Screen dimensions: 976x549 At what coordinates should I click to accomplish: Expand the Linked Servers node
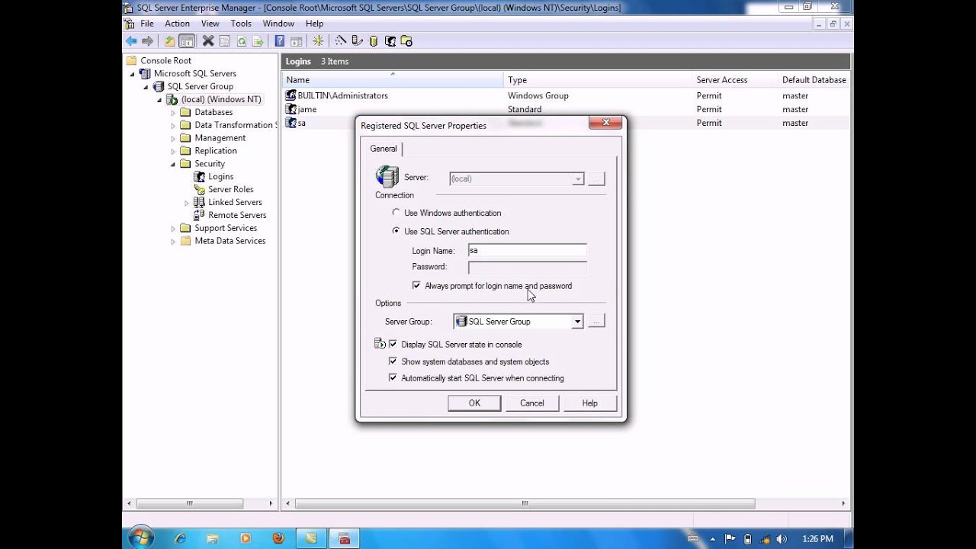click(187, 203)
